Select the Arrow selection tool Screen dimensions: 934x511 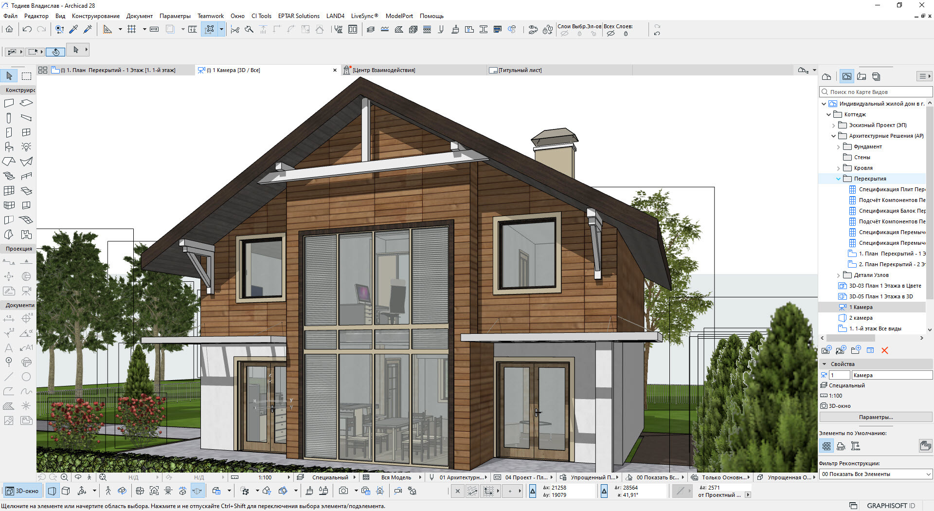click(x=9, y=76)
